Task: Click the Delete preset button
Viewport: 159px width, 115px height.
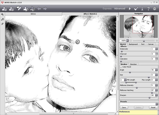Action: [139, 107]
